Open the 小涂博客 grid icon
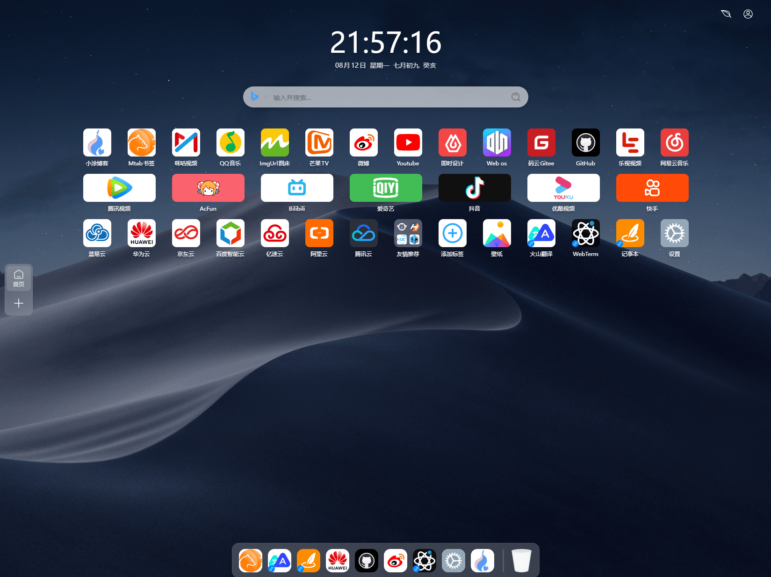Viewport: 771px width, 577px height. (x=97, y=142)
